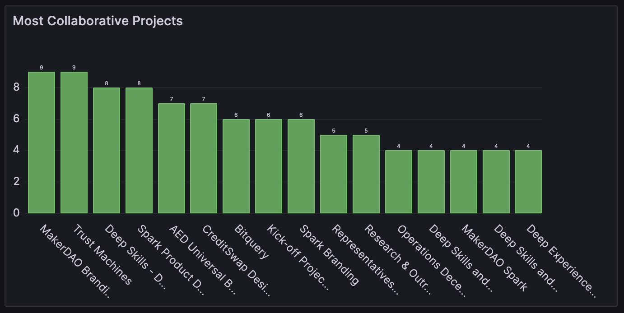Screen dimensions: 624x313
Task: Click the x-axis label Trust Machines
Action: (x=102, y=255)
